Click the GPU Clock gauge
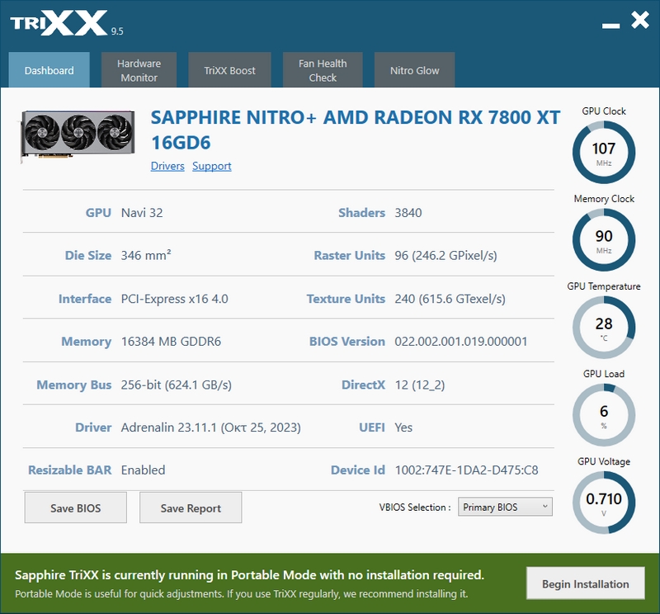The width and height of the screenshot is (660, 614). pos(604,153)
